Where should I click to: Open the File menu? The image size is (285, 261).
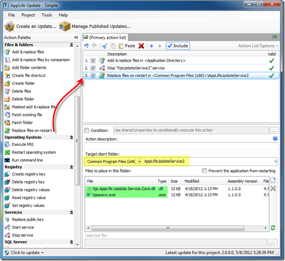pos(12,15)
